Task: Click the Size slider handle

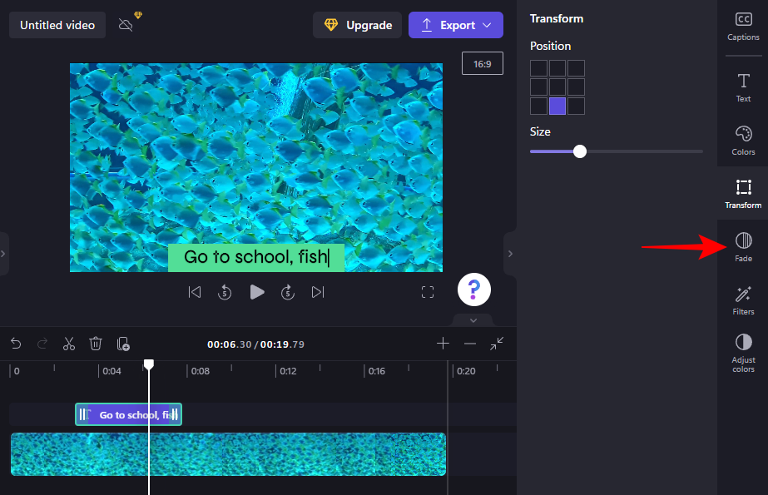Action: (x=580, y=151)
